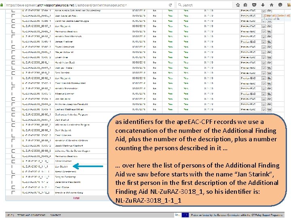Click the name Johanna Aleida Schoenhagen
Viewport: 291px width, 218px height.
pos(72,151)
